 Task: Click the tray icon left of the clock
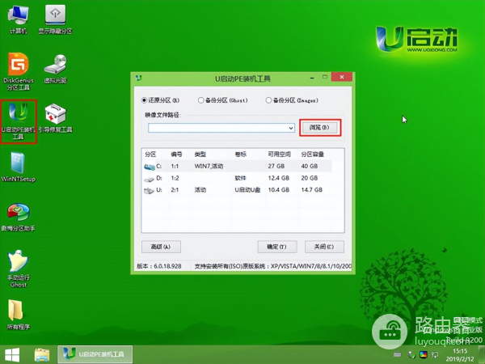pos(435,355)
